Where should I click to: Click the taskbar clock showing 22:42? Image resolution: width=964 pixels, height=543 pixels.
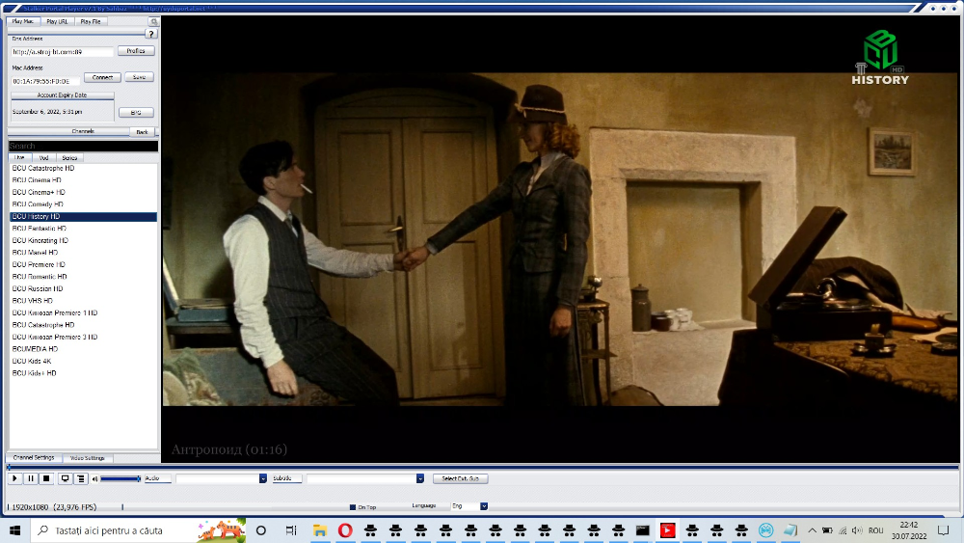pyautogui.click(x=909, y=530)
